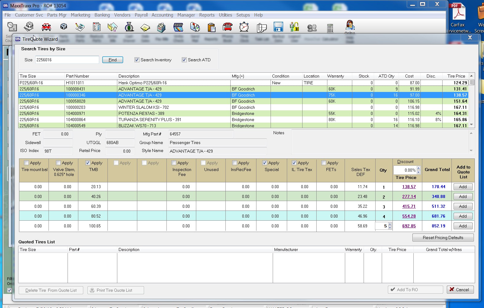Click the blue floppy disk backup icon
484x308 pixels.
(278, 27)
